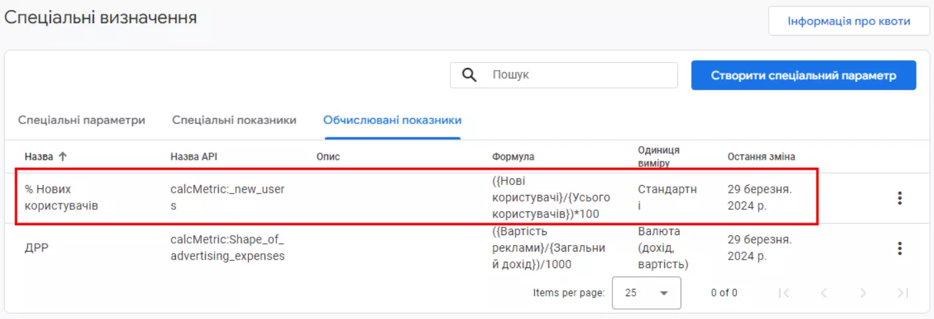Click calcMetric:_new_users API name
This screenshot has width=934, height=319.
[x=228, y=197]
